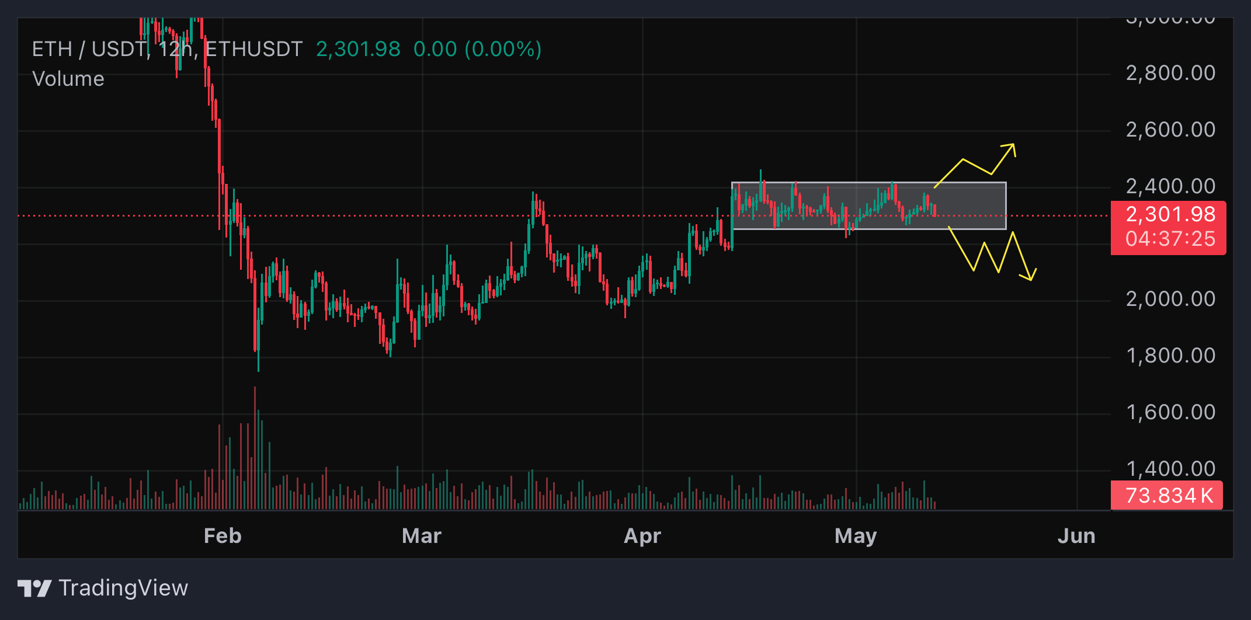
Task: Click the red 2,301.98 current price tag
Action: [x=1170, y=214]
